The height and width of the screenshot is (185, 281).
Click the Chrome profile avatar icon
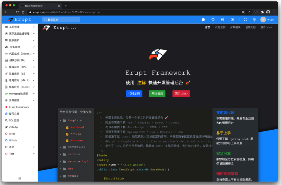click(268, 12)
